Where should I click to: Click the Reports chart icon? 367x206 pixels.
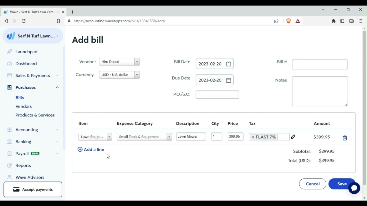9,165
